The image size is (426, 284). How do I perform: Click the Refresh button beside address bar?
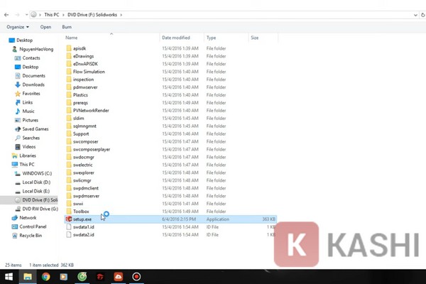coord(423,15)
